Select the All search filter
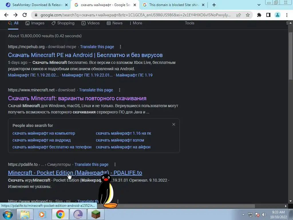The height and width of the screenshot is (220, 293). [x=13, y=23]
